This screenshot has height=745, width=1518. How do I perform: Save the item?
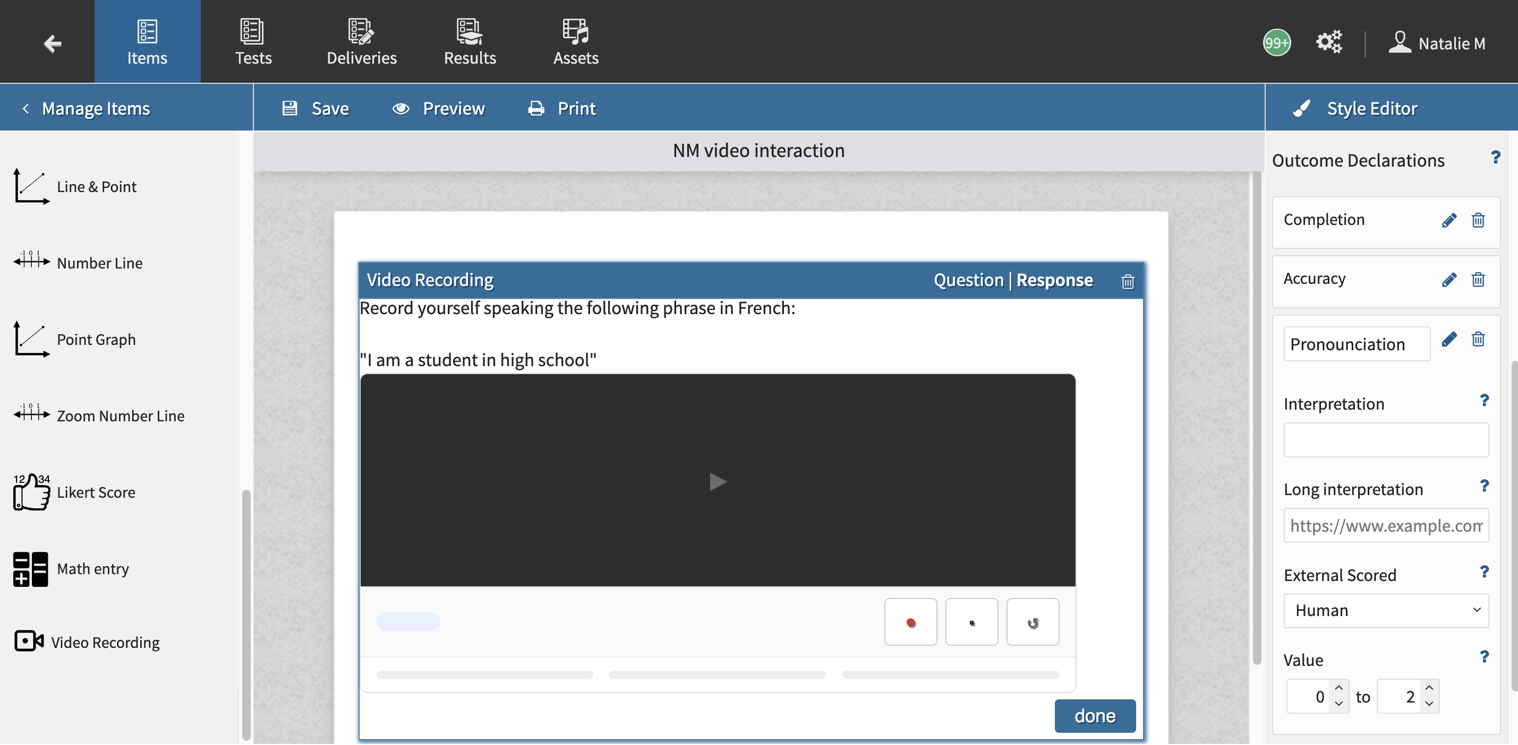click(x=315, y=108)
